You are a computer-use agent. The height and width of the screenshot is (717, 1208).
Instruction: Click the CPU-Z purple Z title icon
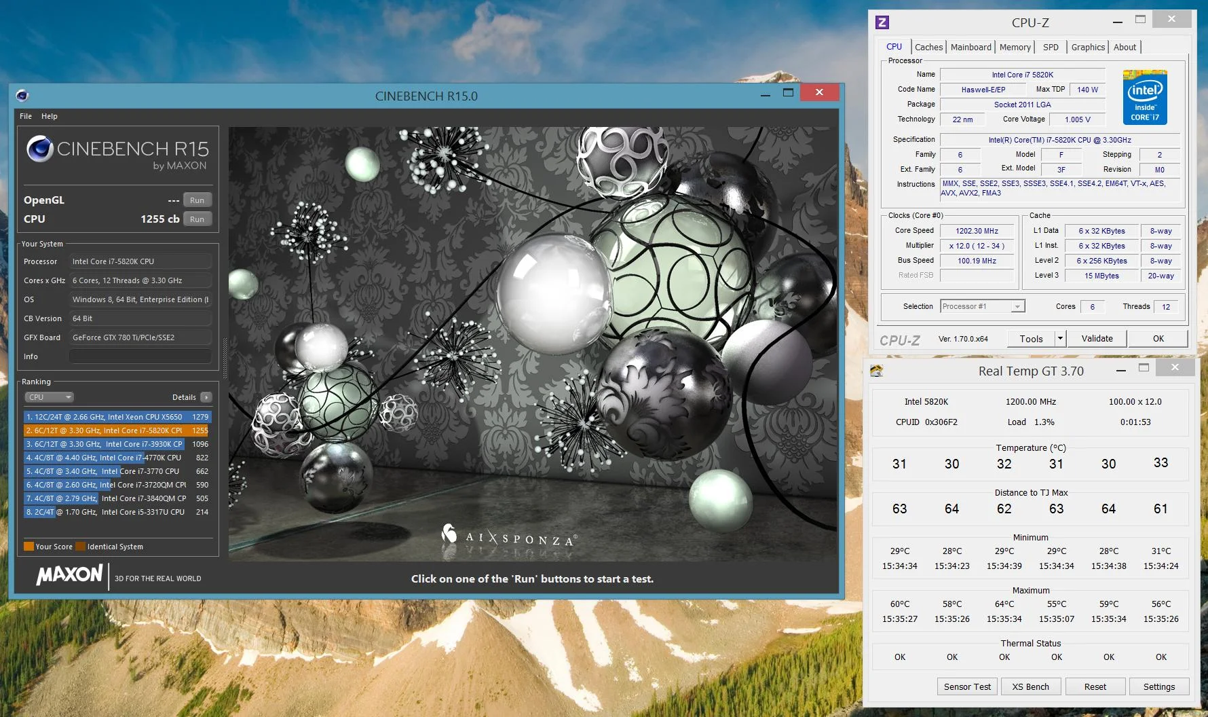point(882,22)
